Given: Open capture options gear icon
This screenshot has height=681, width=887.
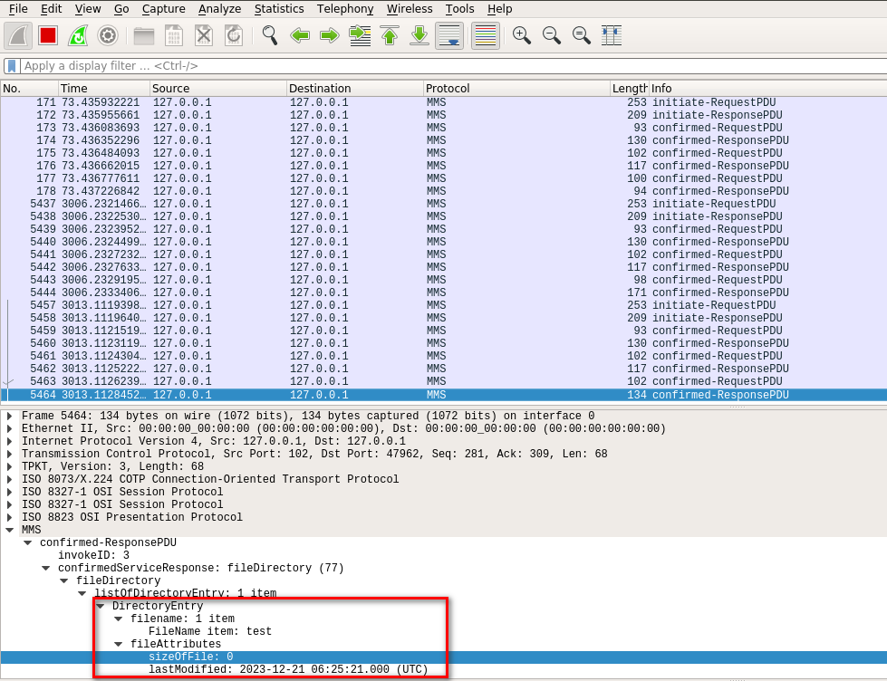Looking at the screenshot, I should click(108, 35).
